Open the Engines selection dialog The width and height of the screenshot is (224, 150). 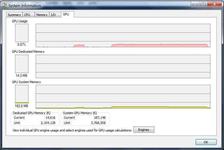click(x=144, y=130)
